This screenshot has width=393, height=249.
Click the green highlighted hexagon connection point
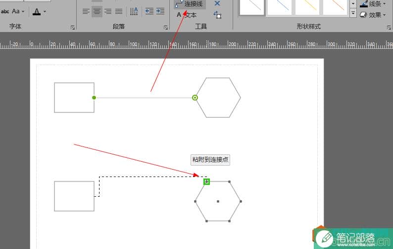click(x=206, y=181)
